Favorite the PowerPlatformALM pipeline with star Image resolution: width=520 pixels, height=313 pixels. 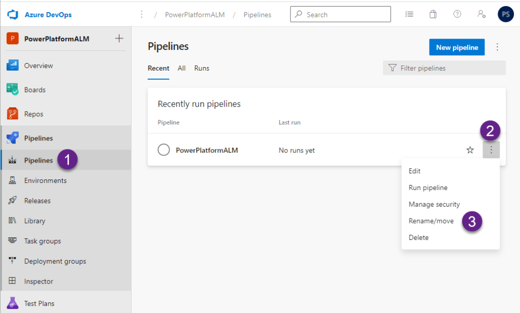click(470, 150)
